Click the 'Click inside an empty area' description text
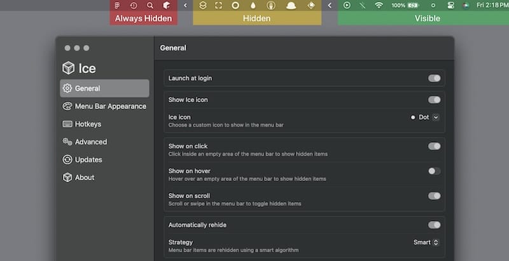The width and height of the screenshot is (509, 261). (248, 154)
